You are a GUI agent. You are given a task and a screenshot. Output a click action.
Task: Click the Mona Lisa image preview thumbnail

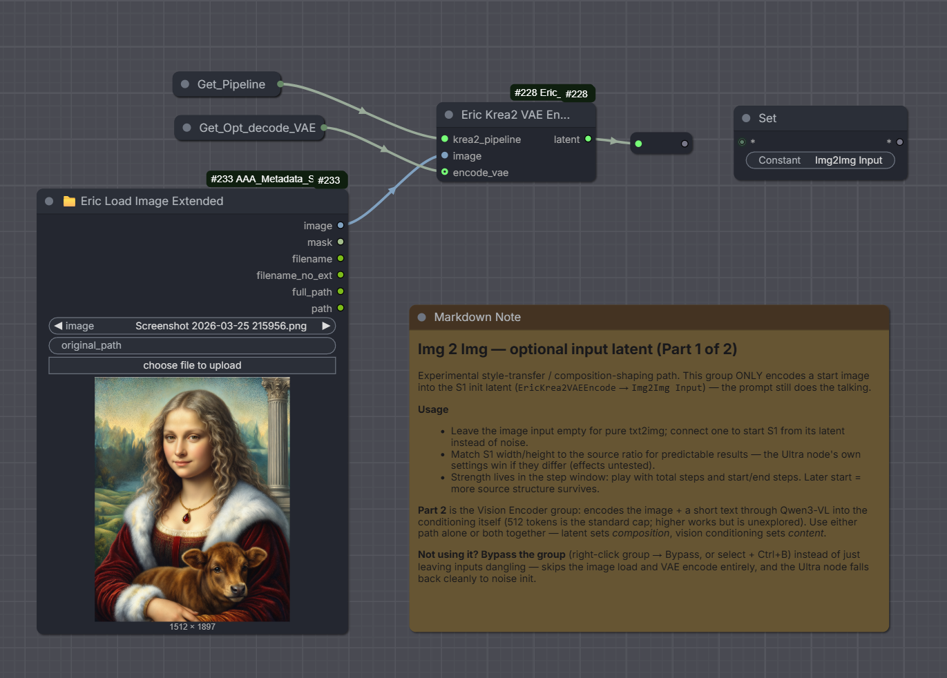click(x=192, y=499)
